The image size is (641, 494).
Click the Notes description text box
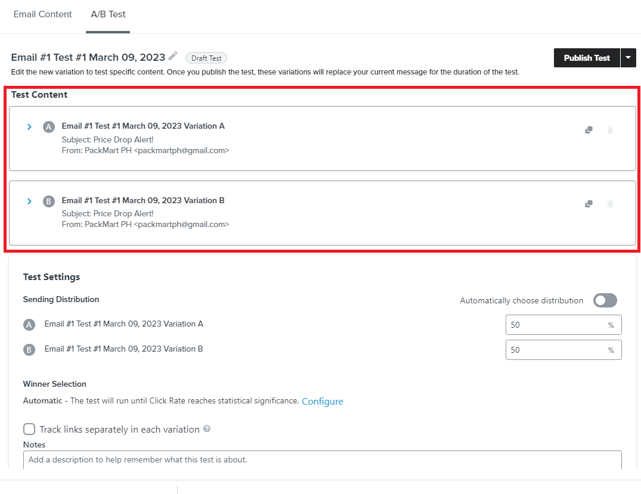[x=323, y=460]
